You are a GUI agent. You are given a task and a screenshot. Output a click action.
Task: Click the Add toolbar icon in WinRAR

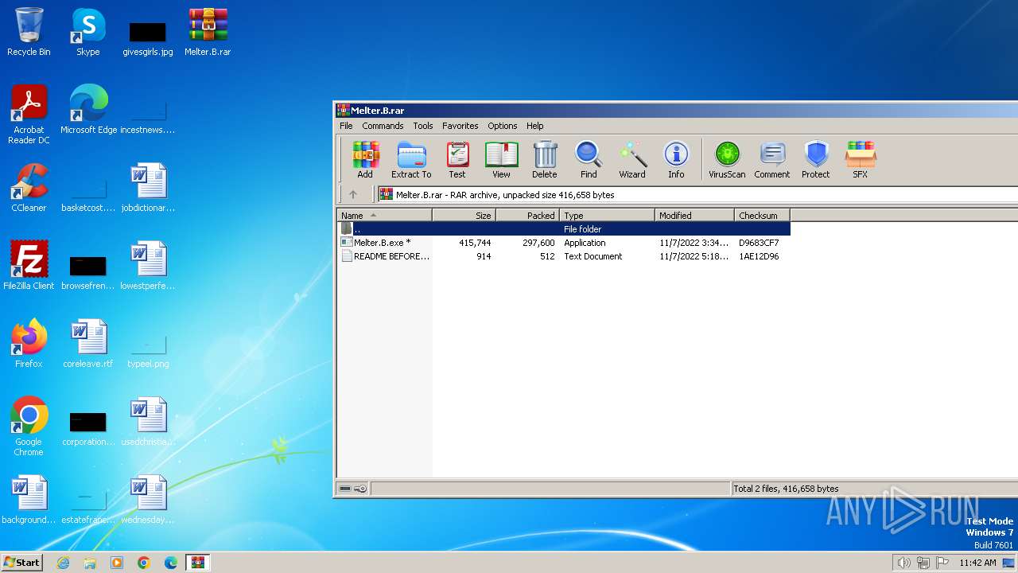[365, 159]
